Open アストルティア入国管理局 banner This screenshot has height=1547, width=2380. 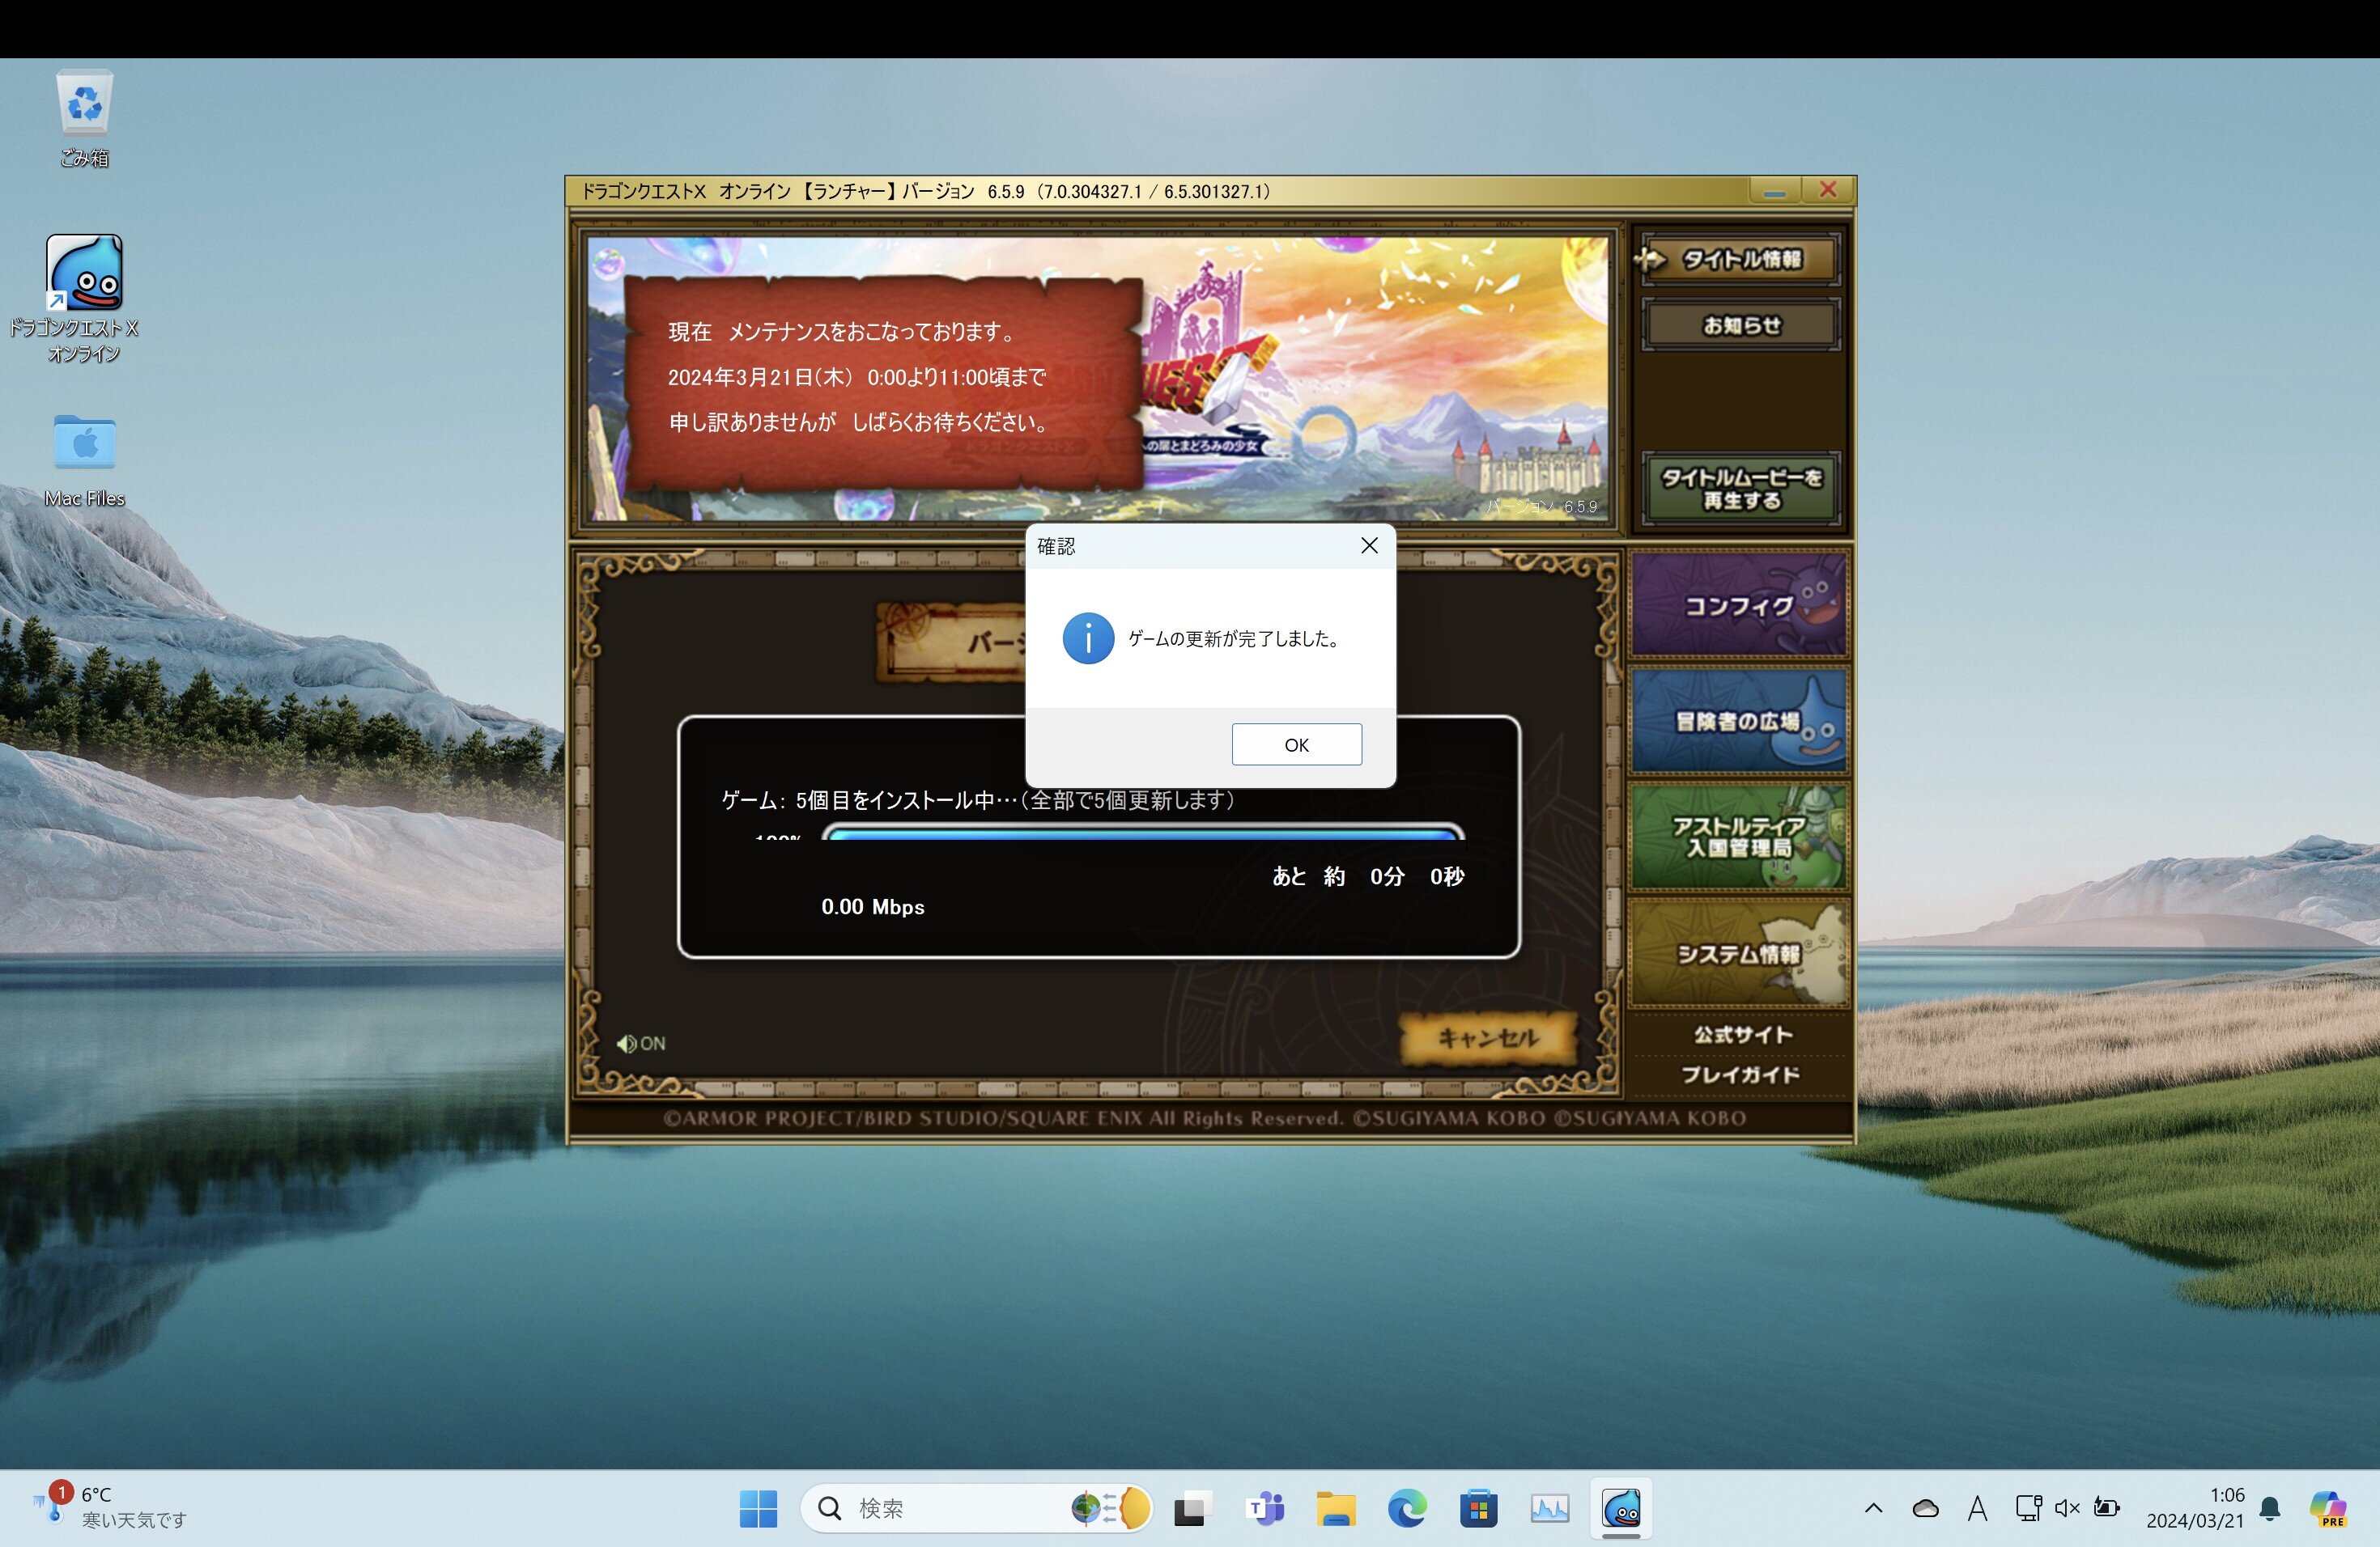(1739, 837)
